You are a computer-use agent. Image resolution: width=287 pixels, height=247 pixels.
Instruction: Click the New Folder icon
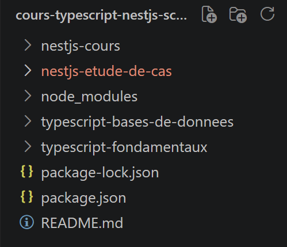click(x=238, y=14)
